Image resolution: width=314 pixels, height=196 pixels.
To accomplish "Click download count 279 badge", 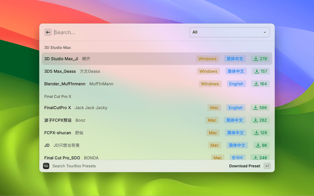I will (x=260, y=59).
